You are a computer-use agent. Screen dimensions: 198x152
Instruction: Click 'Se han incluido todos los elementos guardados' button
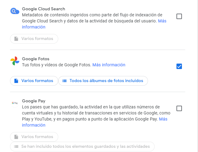tap(82, 147)
